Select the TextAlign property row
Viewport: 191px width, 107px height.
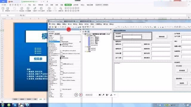pyautogui.click(x=64, y=89)
